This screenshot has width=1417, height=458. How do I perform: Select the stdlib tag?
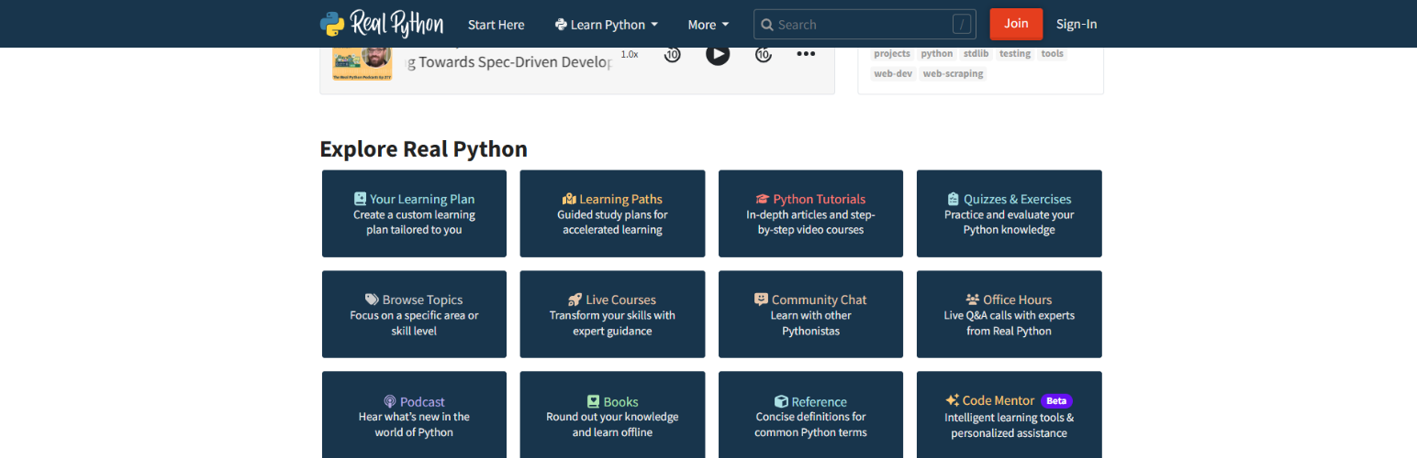(976, 54)
